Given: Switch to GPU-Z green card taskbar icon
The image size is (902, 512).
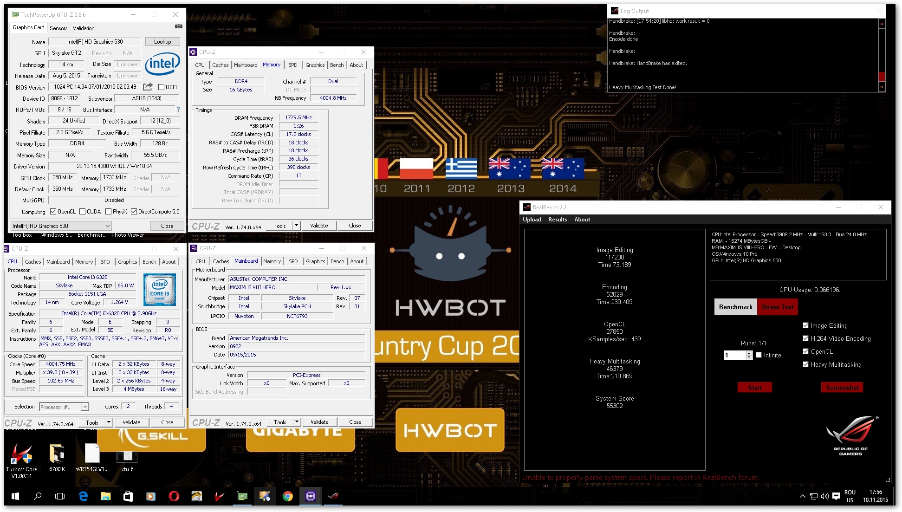Looking at the screenshot, I should [x=242, y=496].
